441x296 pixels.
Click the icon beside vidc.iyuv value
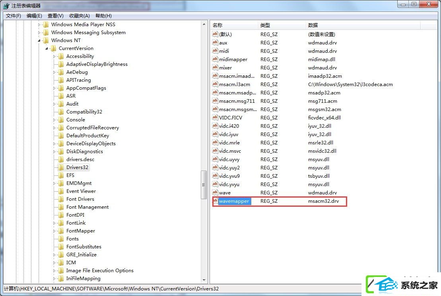coord(215,134)
